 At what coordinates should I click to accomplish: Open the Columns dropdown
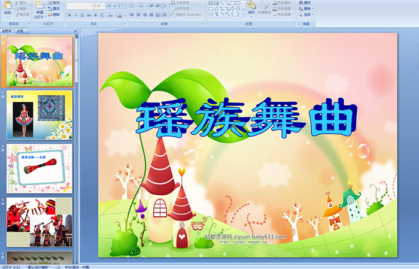pyautogui.click(x=166, y=15)
